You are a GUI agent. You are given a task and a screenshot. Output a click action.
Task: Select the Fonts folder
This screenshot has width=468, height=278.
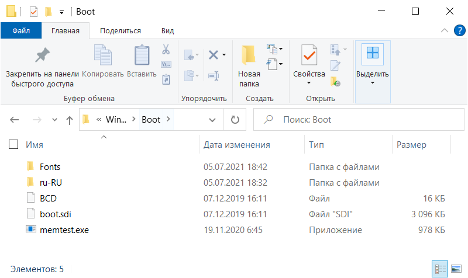(x=50, y=167)
